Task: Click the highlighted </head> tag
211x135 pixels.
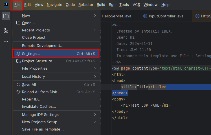Action: 120,93
